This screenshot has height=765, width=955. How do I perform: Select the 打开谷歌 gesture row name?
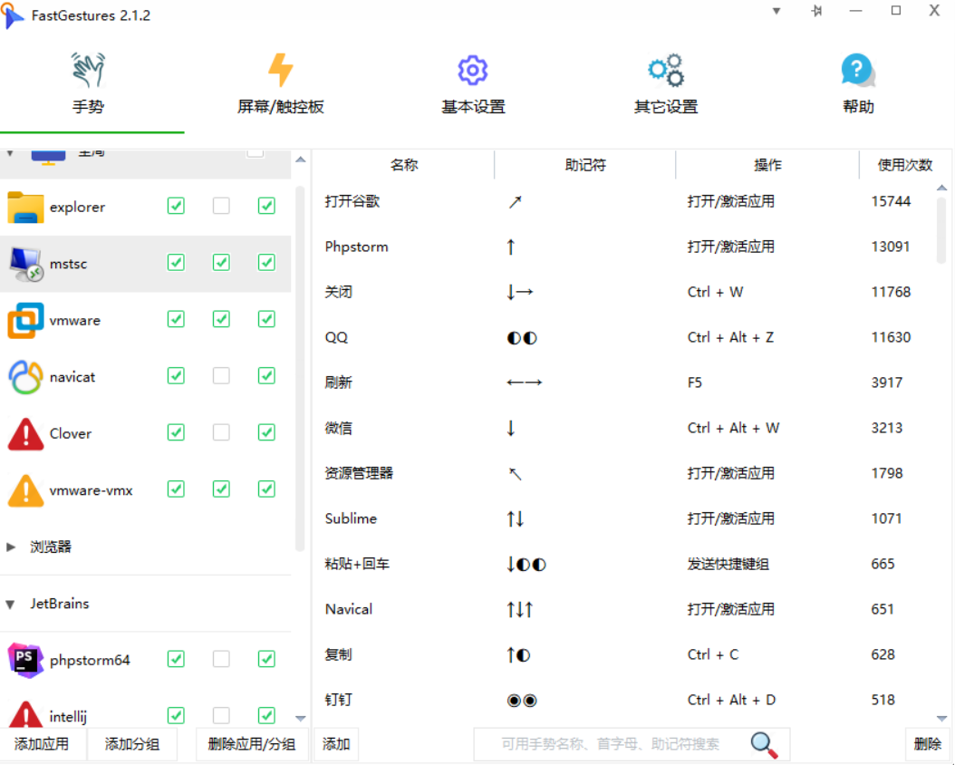(352, 201)
